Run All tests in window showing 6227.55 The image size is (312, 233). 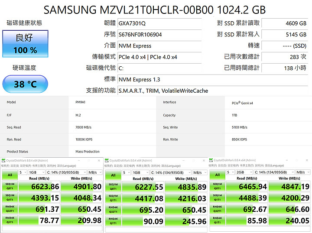point(113,175)
